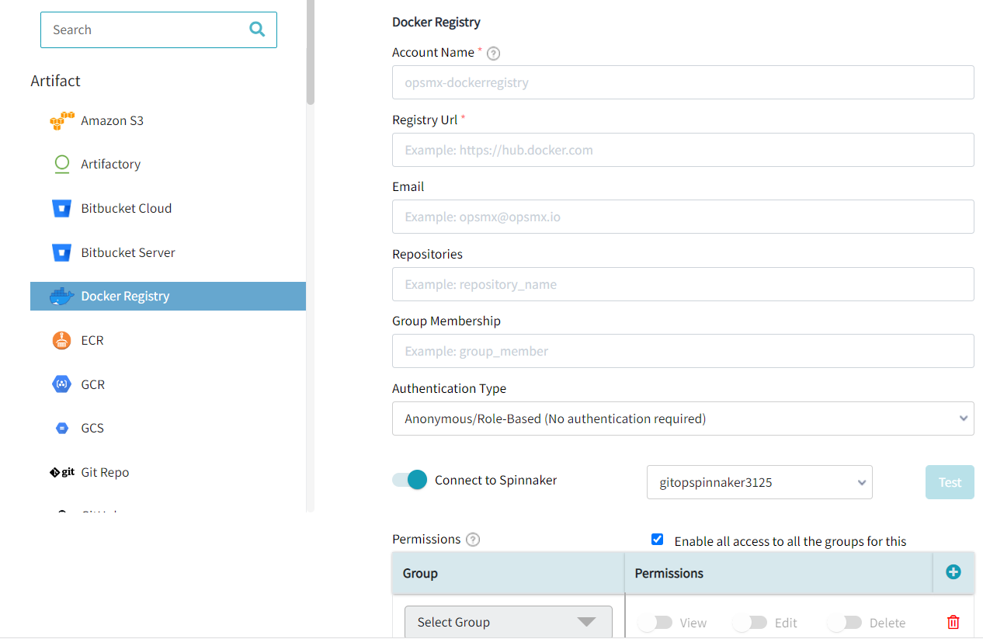Select the Amazon S3 artifact icon
Image resolution: width=983 pixels, height=639 pixels.
coord(61,120)
